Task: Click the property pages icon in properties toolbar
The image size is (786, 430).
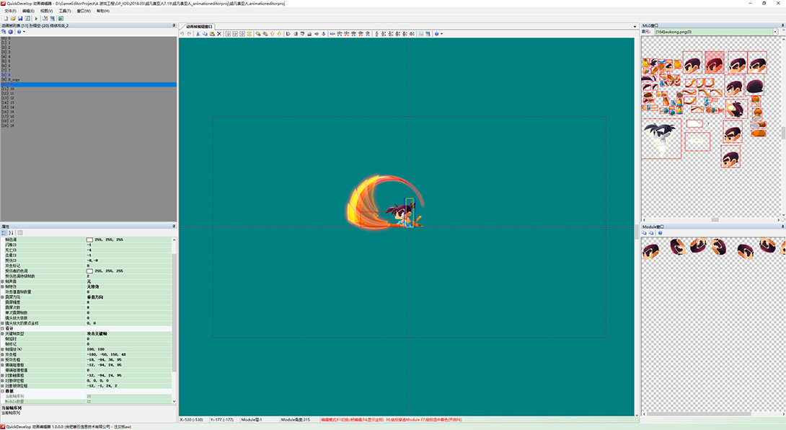Action: pyautogui.click(x=20, y=233)
